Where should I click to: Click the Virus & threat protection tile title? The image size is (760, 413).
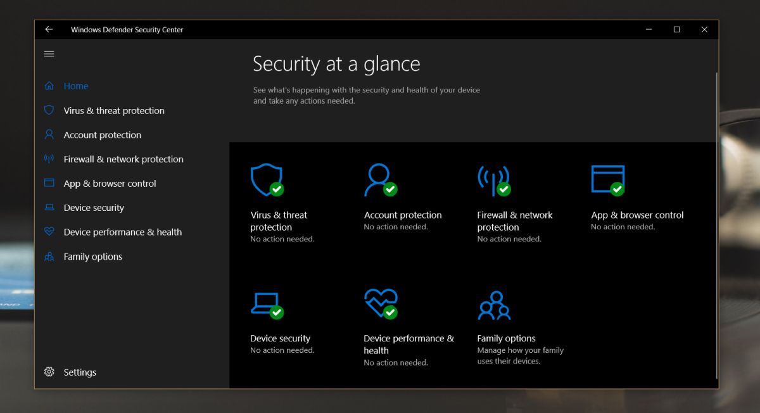coord(279,221)
